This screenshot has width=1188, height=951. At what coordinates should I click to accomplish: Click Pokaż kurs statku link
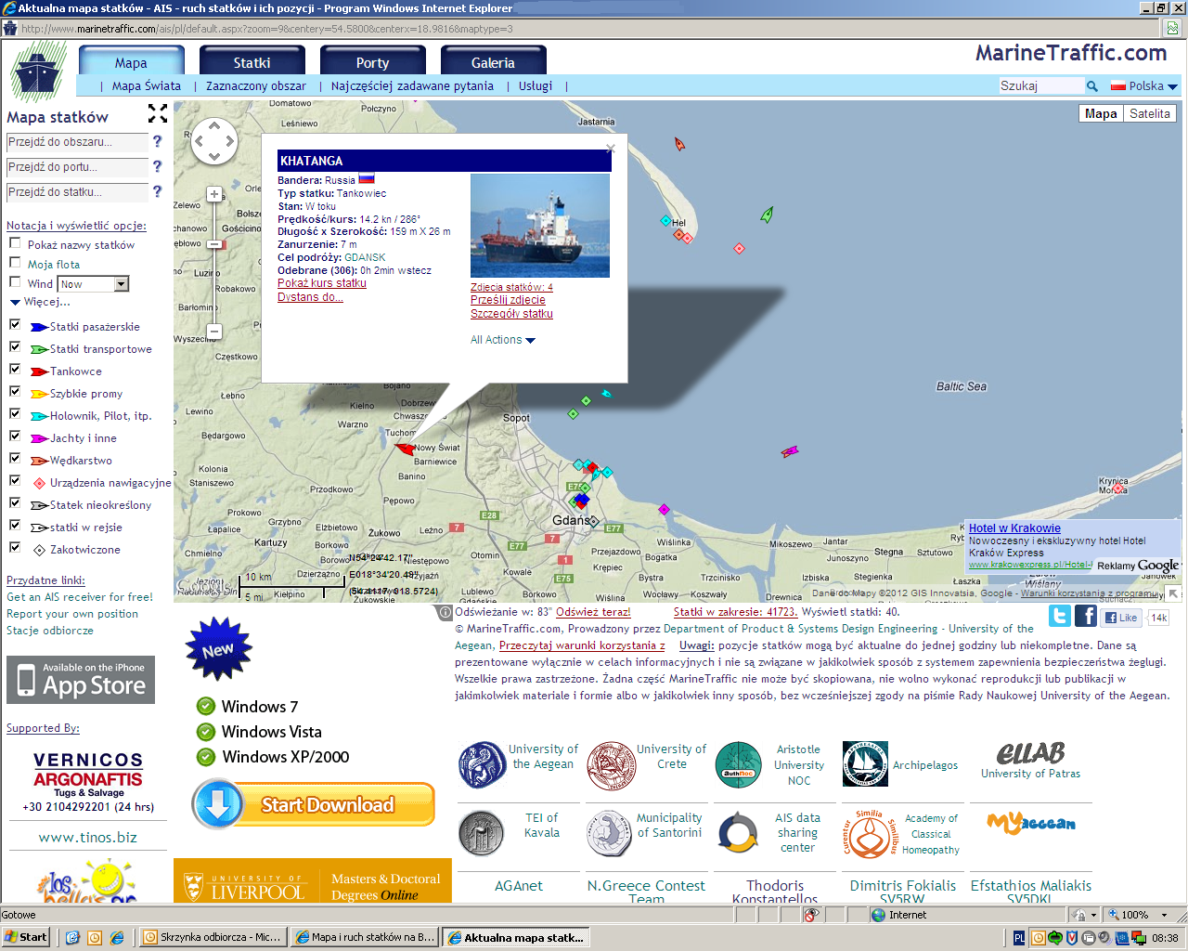(322, 283)
